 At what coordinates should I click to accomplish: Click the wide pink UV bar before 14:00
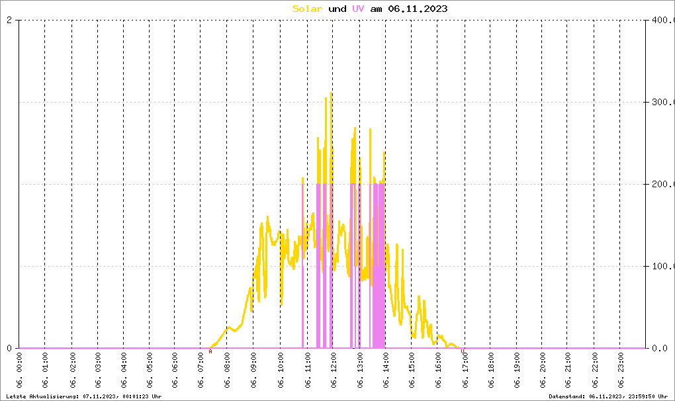(379, 266)
